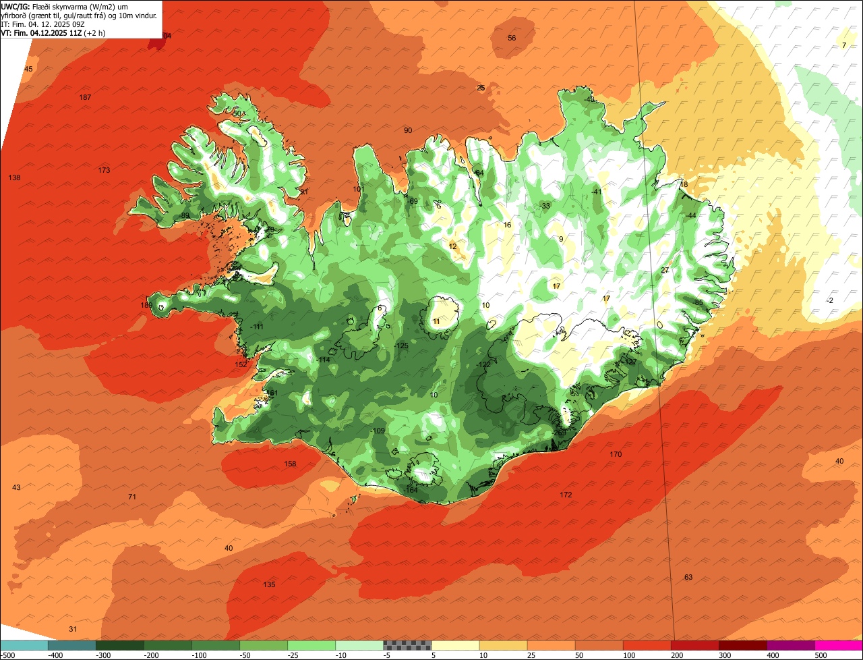Click the -33 value in northeast Iceland
The image size is (863, 660).
coord(545,206)
